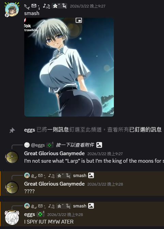Image resolution: width=164 pixels, height=229 pixels.
Task: Open eggs username on the last message
Action: click(x=30, y=214)
